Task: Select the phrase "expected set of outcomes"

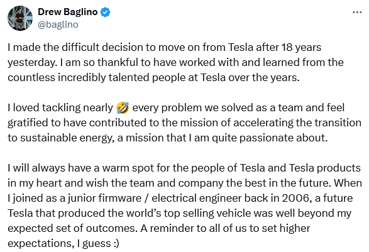Action: [x=72, y=228]
